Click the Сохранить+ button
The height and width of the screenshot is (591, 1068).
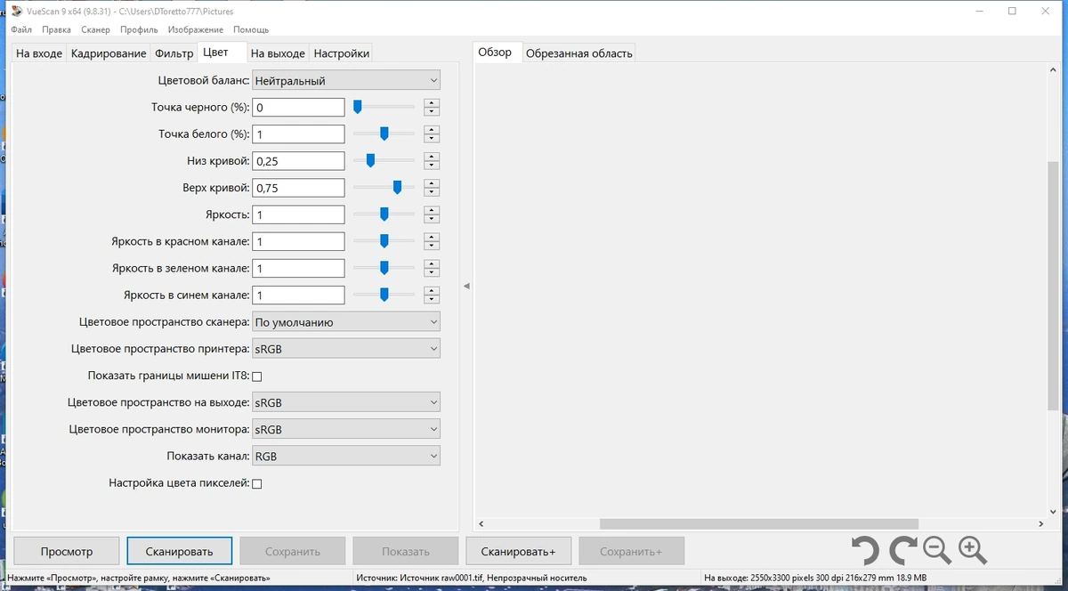pos(631,551)
